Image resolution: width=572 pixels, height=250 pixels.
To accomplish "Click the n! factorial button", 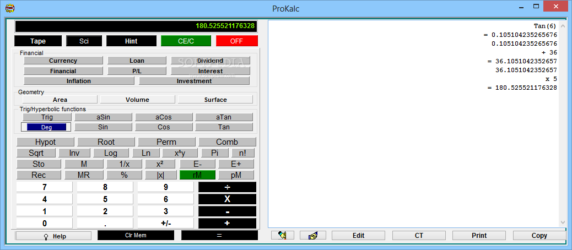I will pos(243,153).
